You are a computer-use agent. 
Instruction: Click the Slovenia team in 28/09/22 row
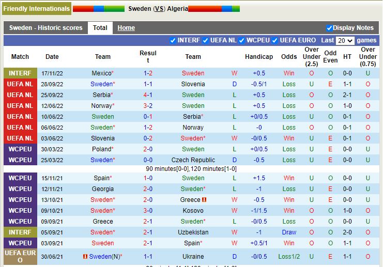coord(193,84)
